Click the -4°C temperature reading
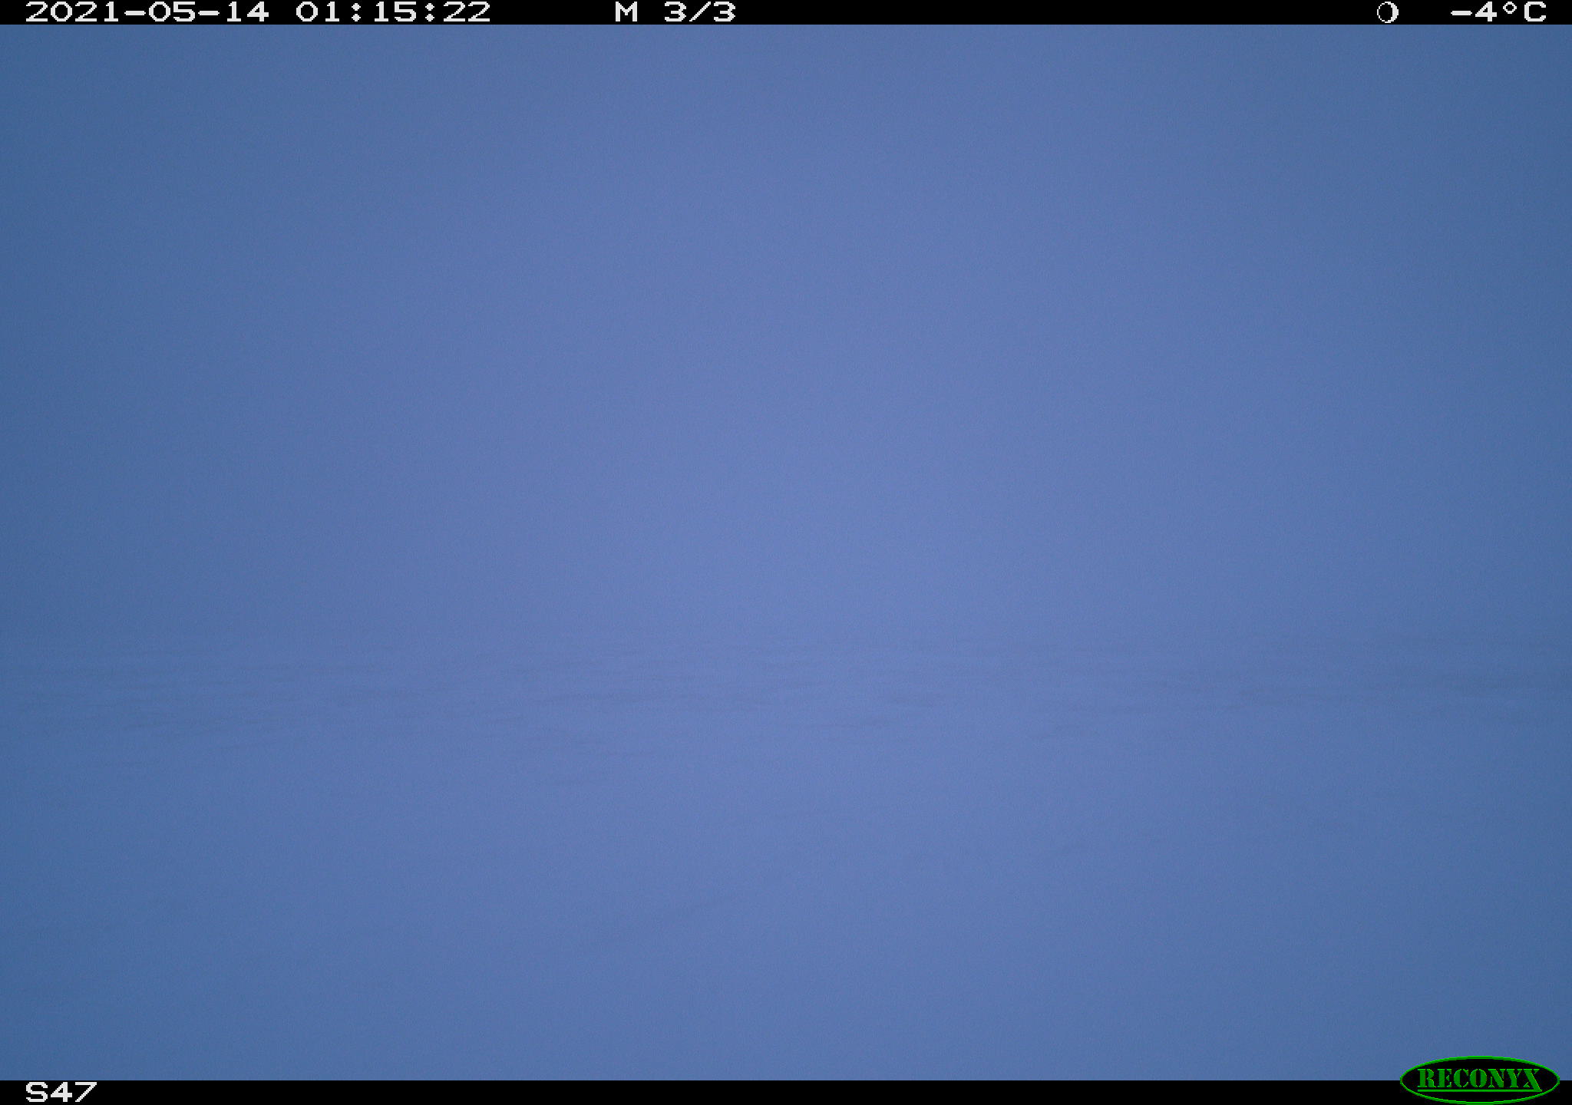 [1498, 12]
